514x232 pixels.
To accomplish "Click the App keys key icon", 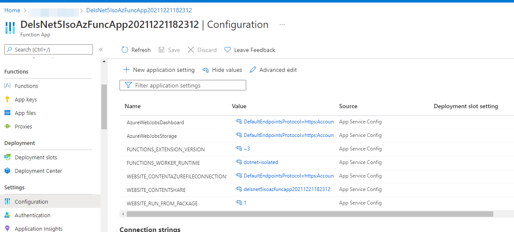I will 7,99.
